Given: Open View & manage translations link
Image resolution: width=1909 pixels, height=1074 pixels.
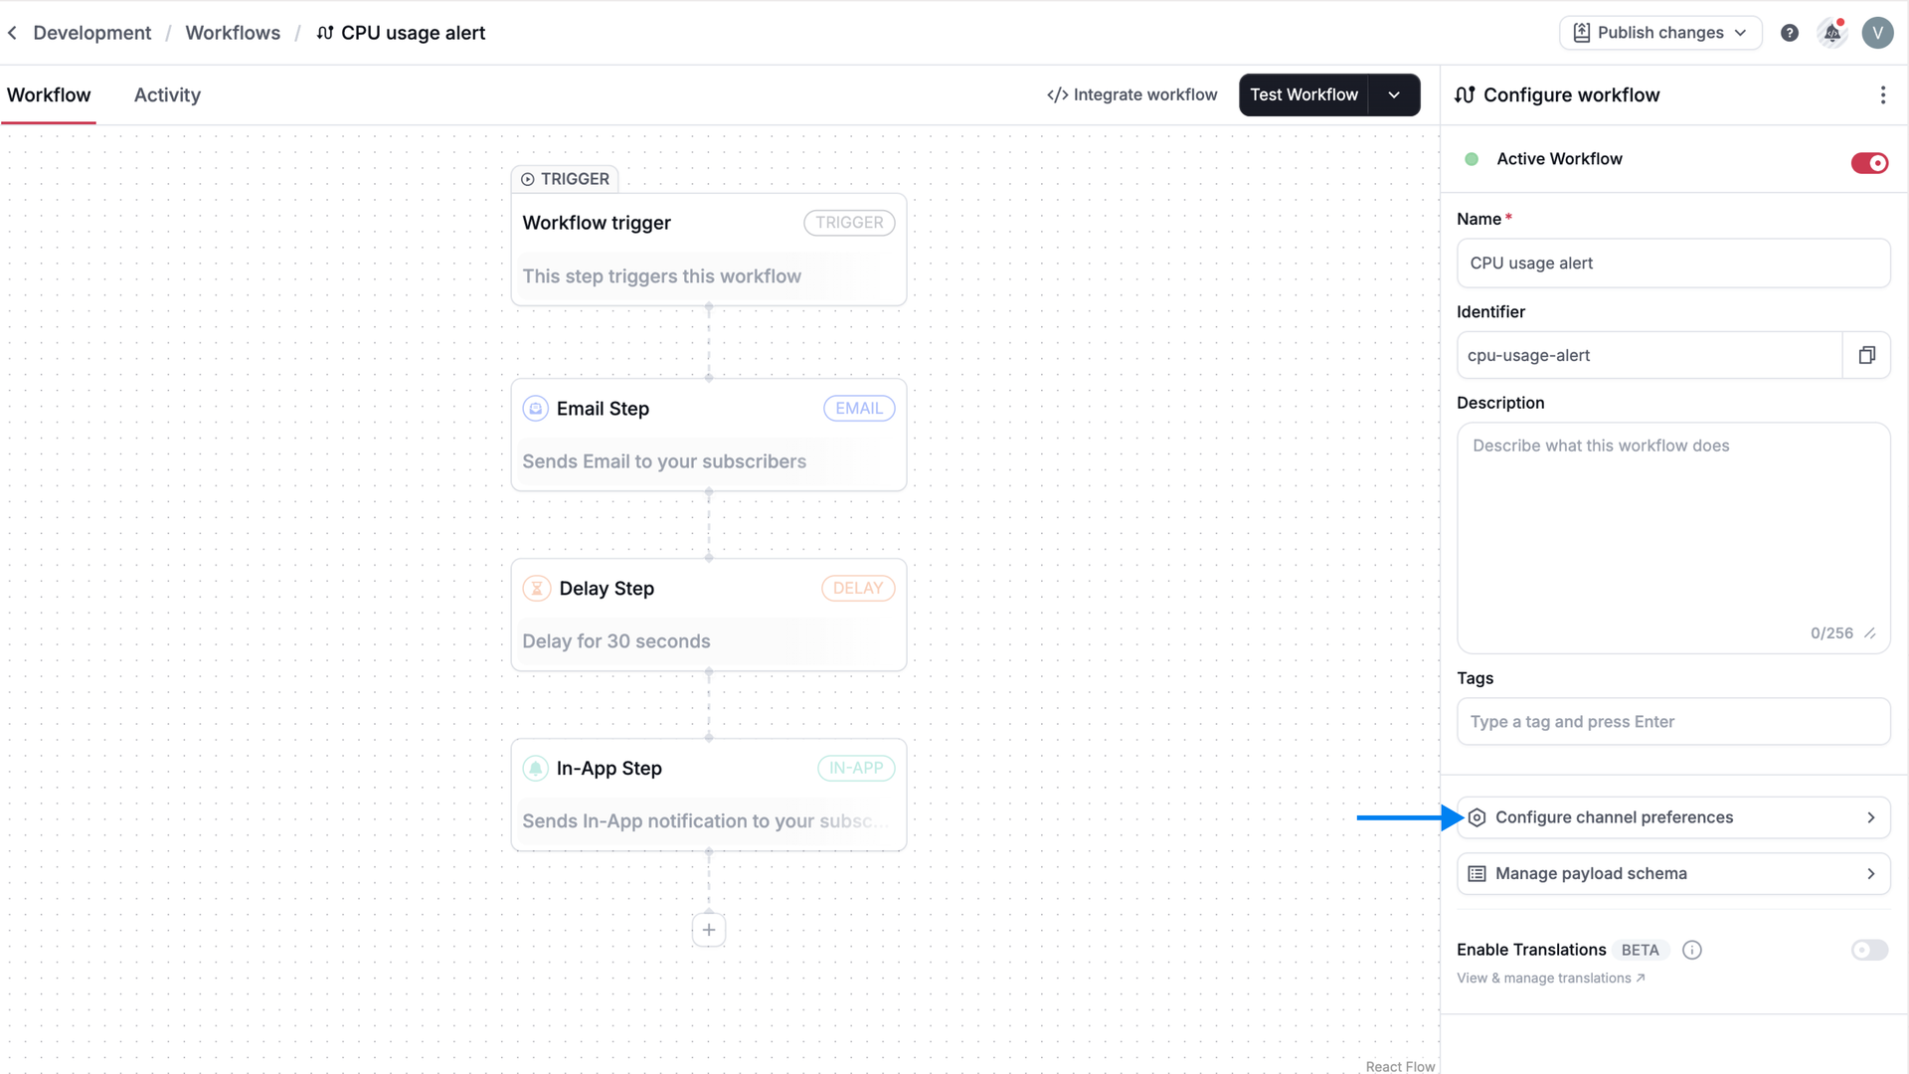Looking at the screenshot, I should tap(1545, 978).
